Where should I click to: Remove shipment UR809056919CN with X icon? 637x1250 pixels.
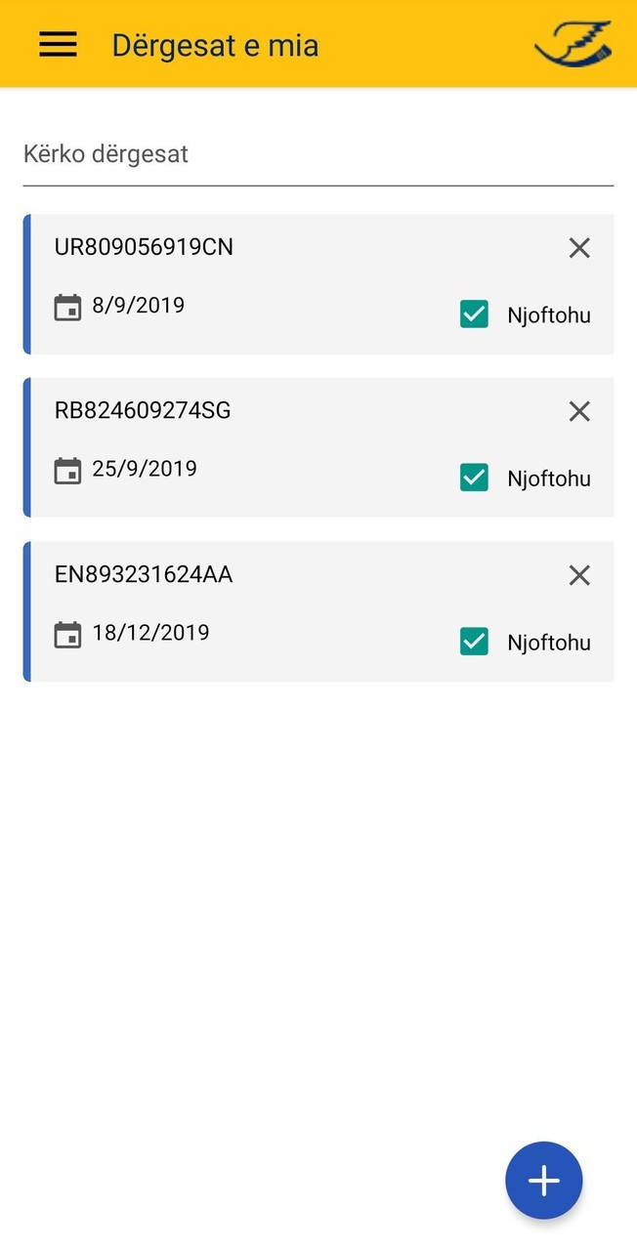tap(579, 248)
